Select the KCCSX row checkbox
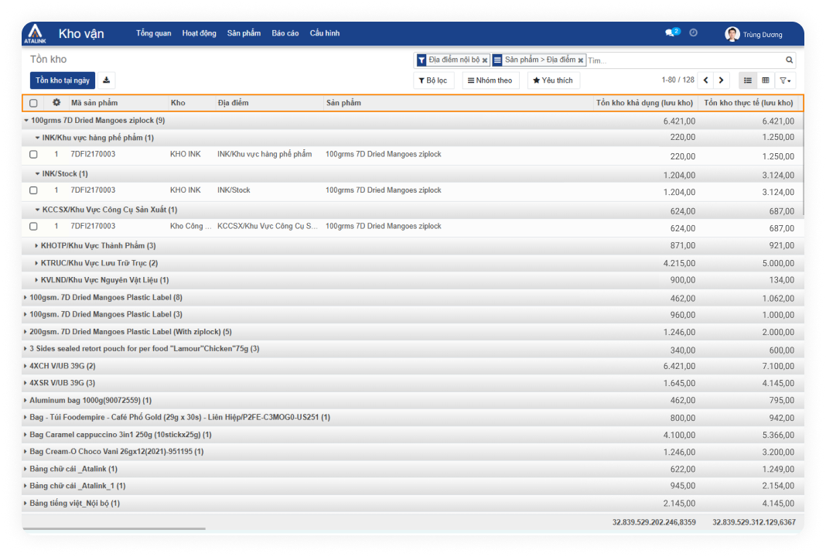The height and width of the screenshot is (557, 826). pyautogui.click(x=33, y=227)
